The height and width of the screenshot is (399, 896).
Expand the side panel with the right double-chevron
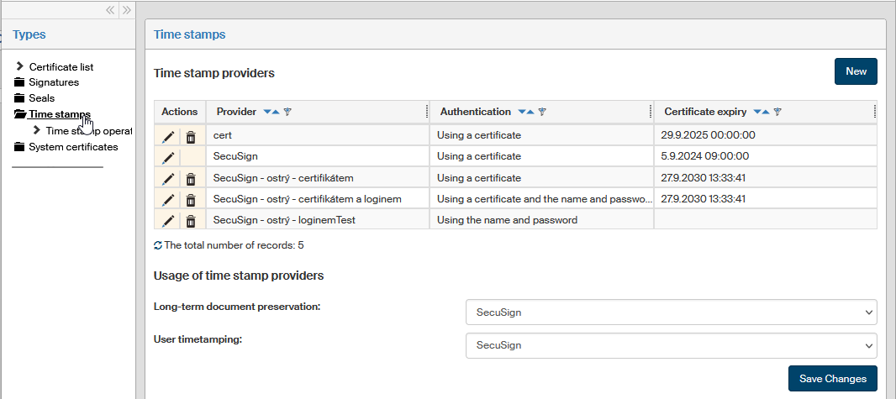pos(126,10)
